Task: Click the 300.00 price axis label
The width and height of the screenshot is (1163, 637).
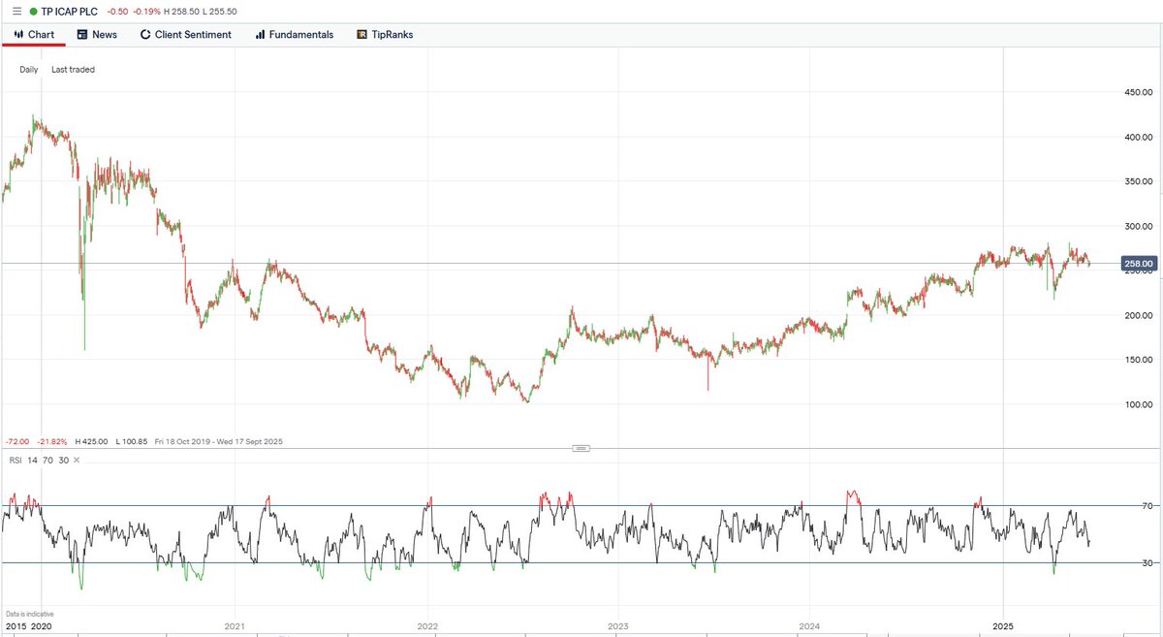Action: click(x=1137, y=227)
